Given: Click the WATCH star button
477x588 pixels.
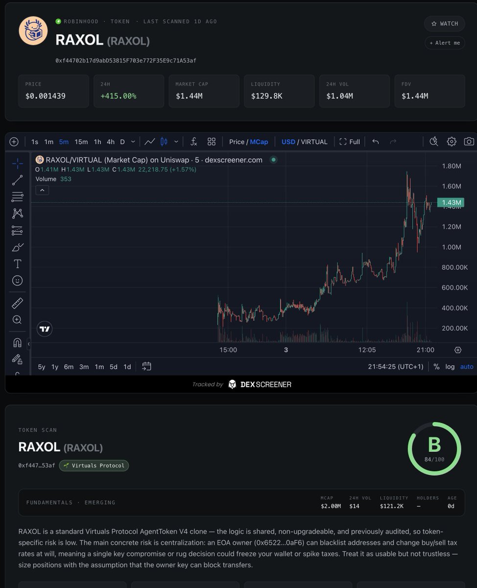Looking at the screenshot, I should pyautogui.click(x=444, y=24).
